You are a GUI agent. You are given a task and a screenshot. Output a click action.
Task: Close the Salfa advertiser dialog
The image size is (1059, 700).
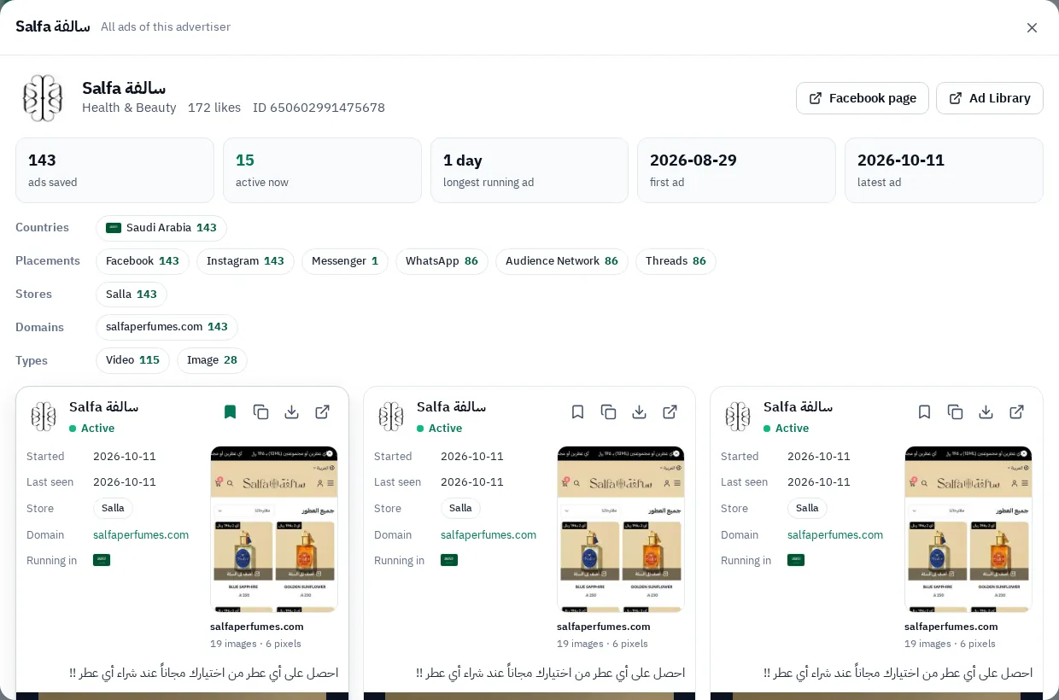click(1032, 27)
